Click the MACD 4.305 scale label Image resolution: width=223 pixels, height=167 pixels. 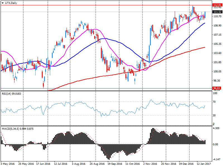coord(216,128)
